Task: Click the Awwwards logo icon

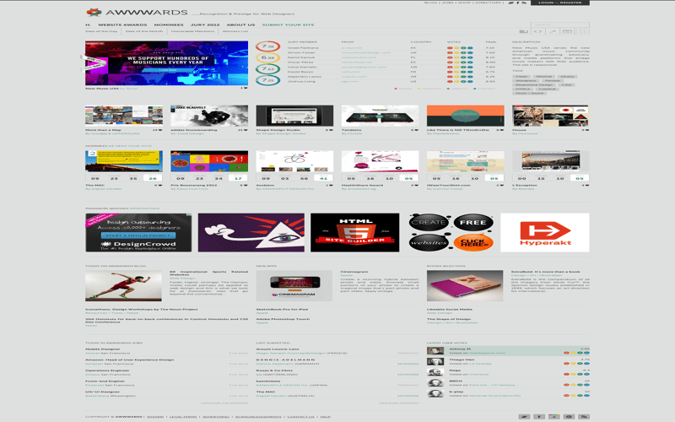Action: 94,13
